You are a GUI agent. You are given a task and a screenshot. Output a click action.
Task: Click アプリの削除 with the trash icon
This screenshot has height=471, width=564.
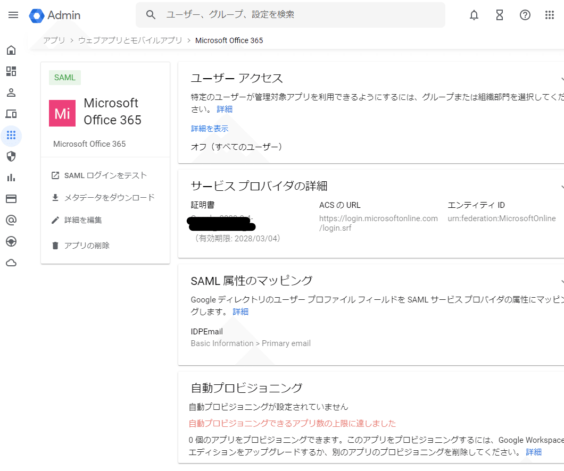click(80, 246)
